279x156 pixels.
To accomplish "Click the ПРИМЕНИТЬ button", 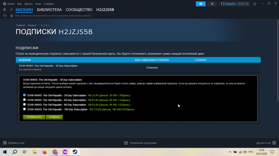I will 34,117.
